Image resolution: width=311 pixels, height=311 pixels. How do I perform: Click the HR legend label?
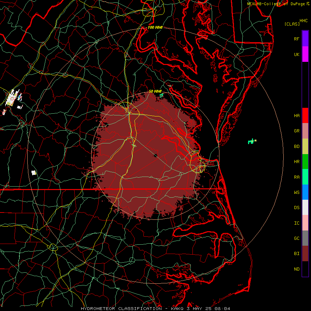(296, 162)
